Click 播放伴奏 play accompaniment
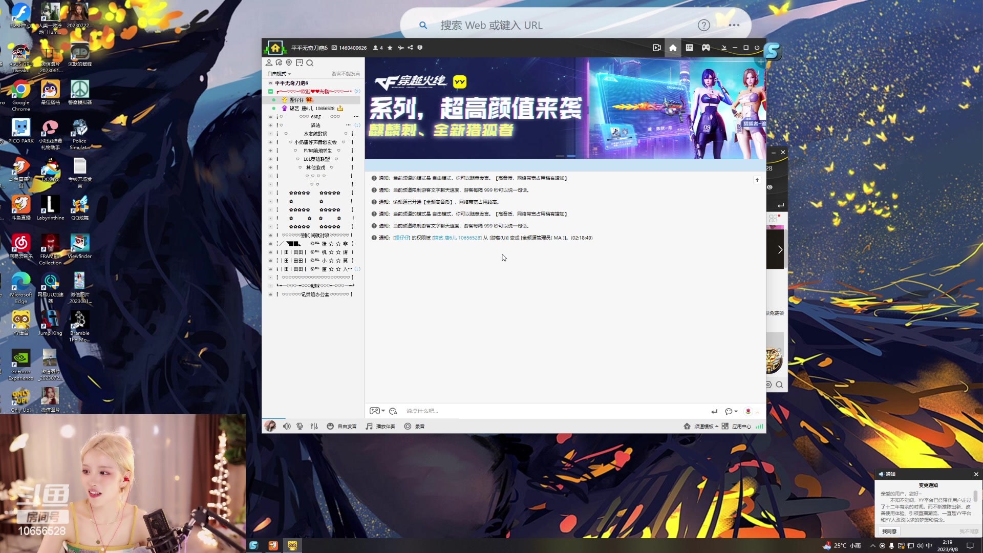This screenshot has width=983, height=553. coord(380,427)
